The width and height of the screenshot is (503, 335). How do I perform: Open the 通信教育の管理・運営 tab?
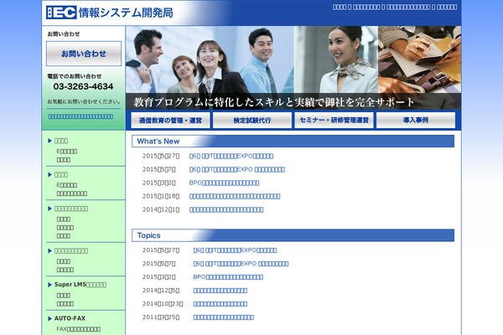pyautogui.click(x=170, y=121)
